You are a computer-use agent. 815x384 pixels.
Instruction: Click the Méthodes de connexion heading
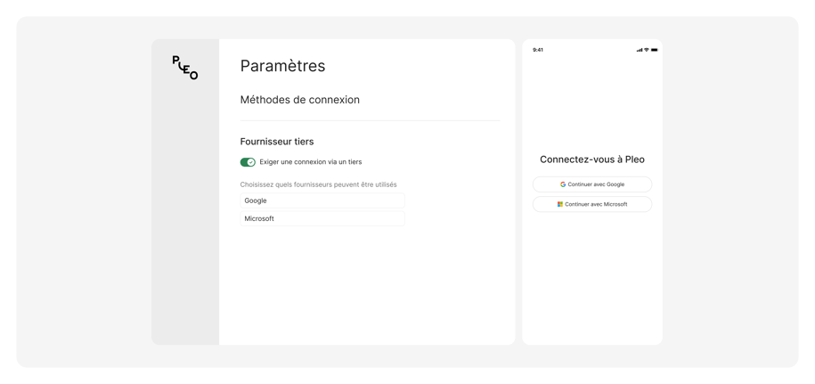(300, 100)
